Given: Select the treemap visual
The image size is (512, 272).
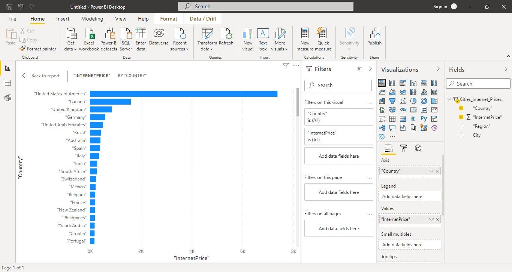Looking at the screenshot, I should [x=434, y=101].
